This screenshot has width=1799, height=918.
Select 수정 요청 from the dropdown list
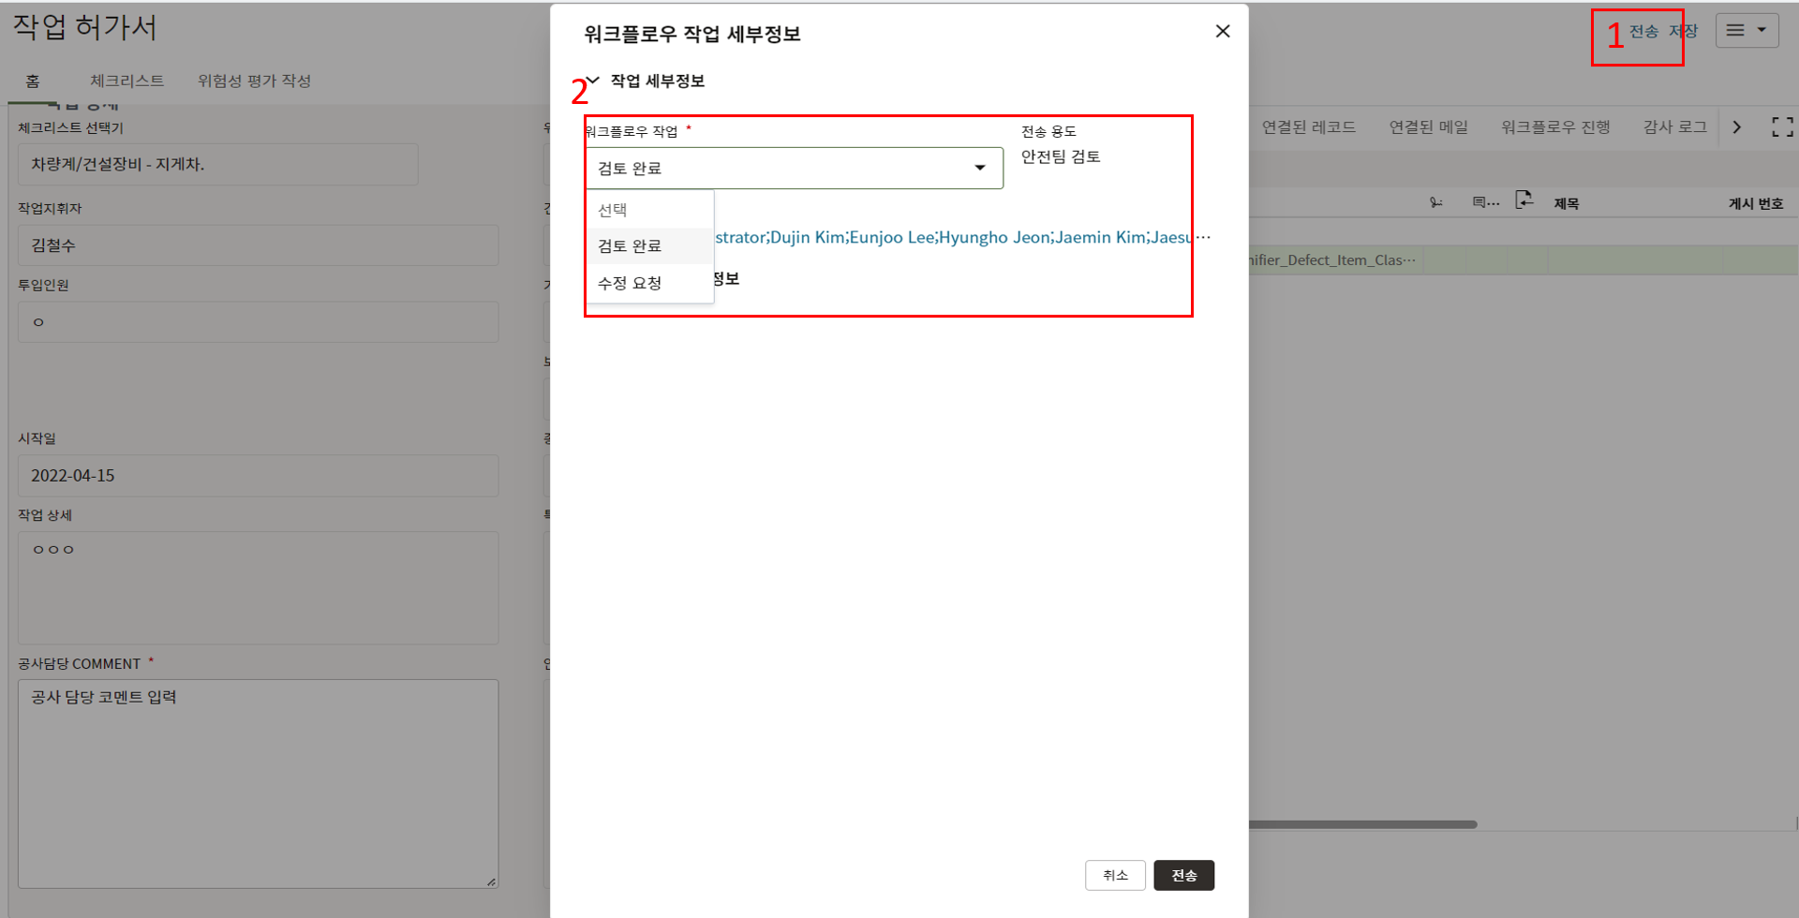click(630, 283)
